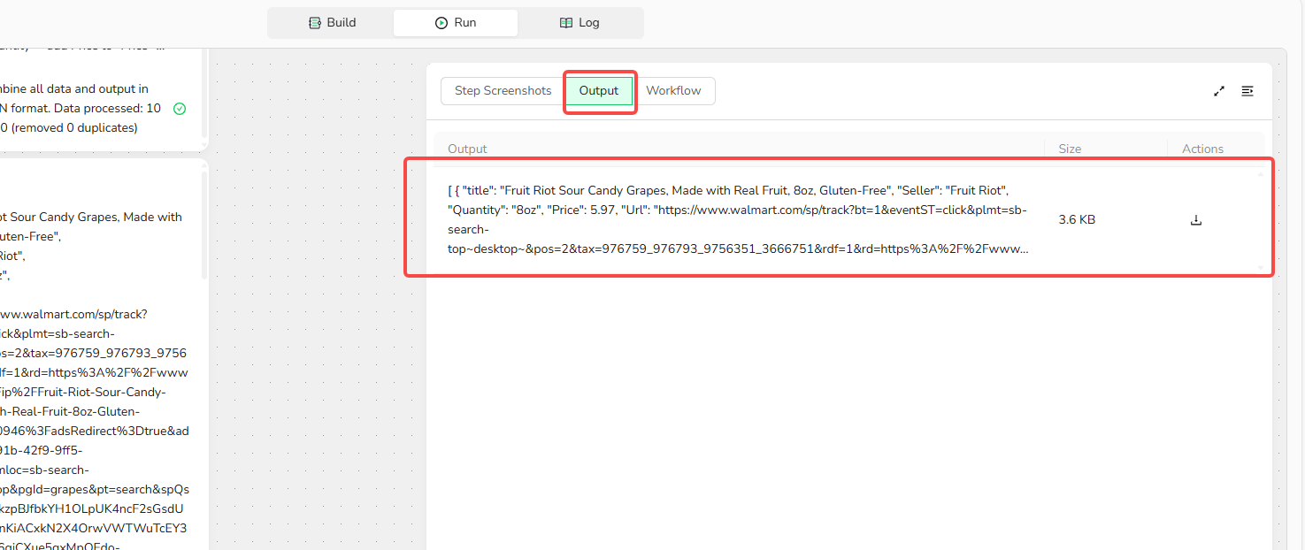The width and height of the screenshot is (1305, 550).
Task: Select the Fruit Riot JSON output row
Action: coord(738,219)
